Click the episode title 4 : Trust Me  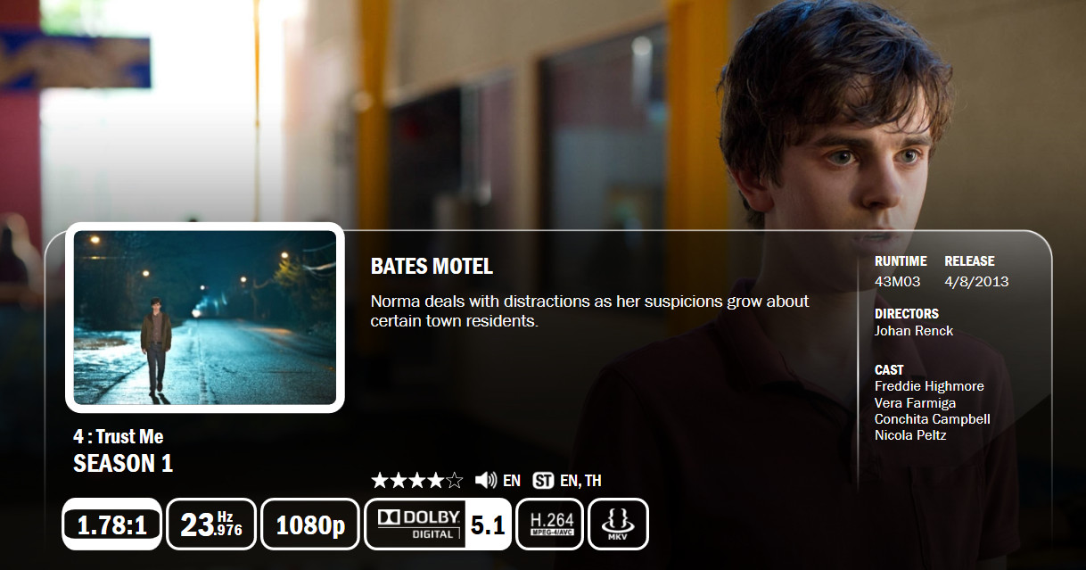pyautogui.click(x=119, y=437)
